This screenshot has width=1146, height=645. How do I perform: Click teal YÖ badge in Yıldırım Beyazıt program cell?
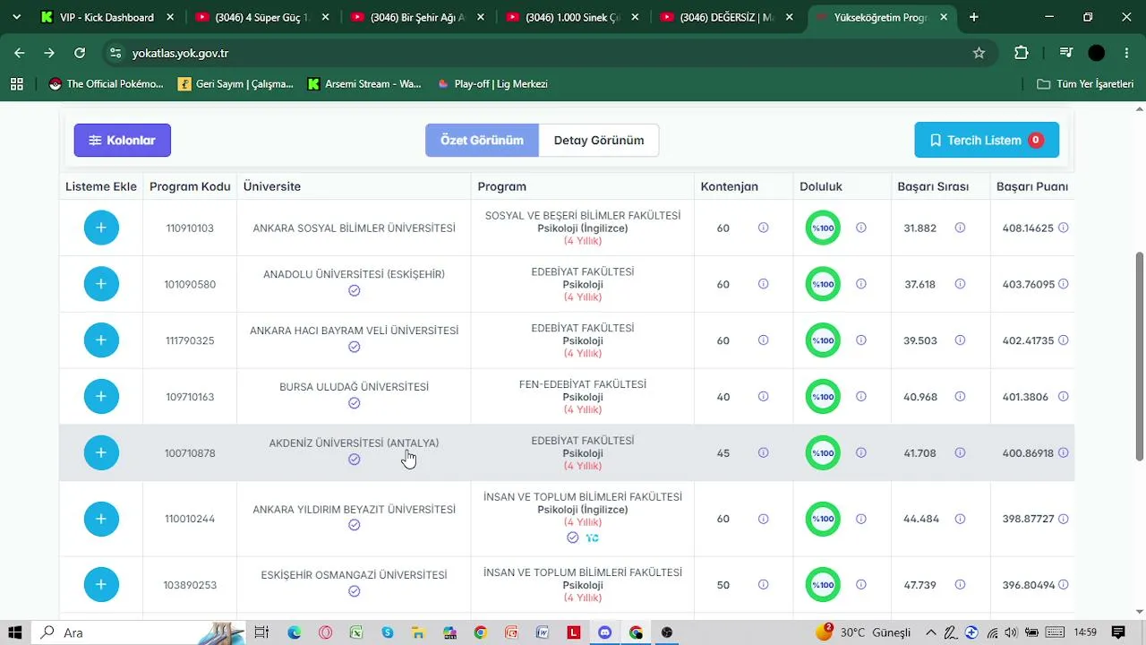click(592, 537)
